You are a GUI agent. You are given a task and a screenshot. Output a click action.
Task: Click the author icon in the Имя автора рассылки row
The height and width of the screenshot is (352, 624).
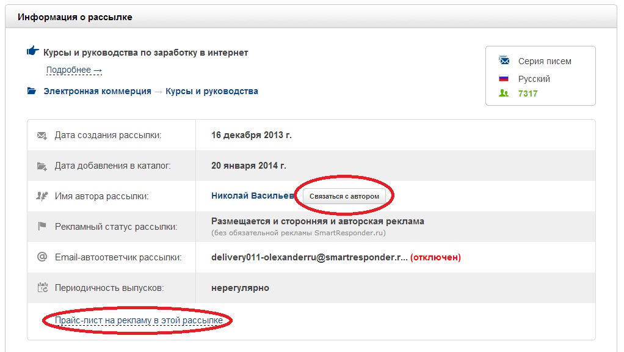pyautogui.click(x=42, y=196)
